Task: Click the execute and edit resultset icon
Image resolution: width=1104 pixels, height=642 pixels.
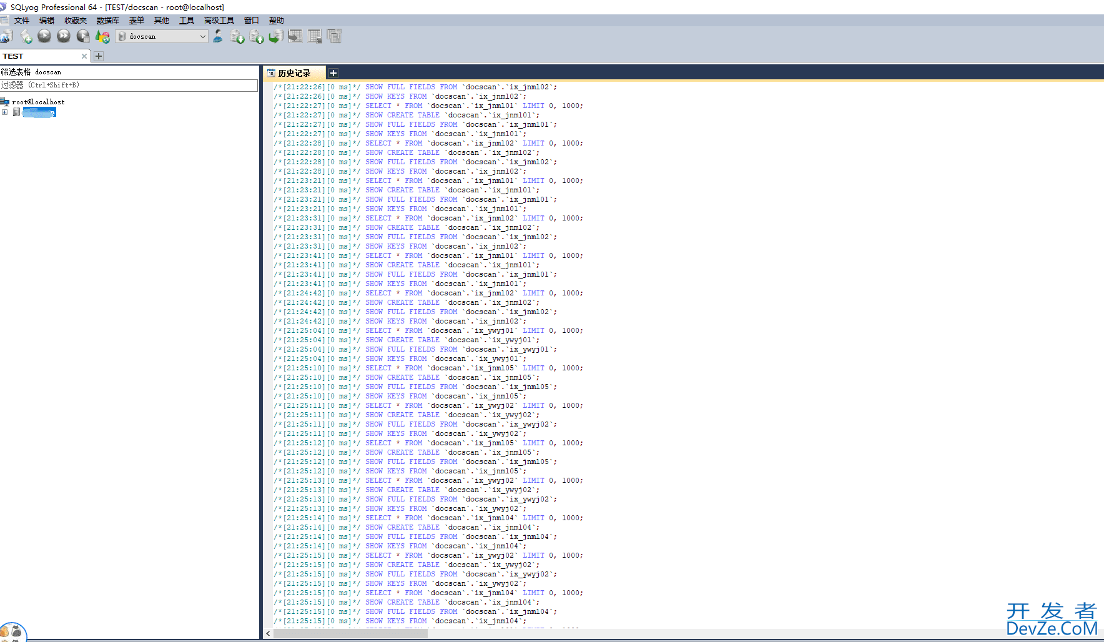Action: [83, 36]
